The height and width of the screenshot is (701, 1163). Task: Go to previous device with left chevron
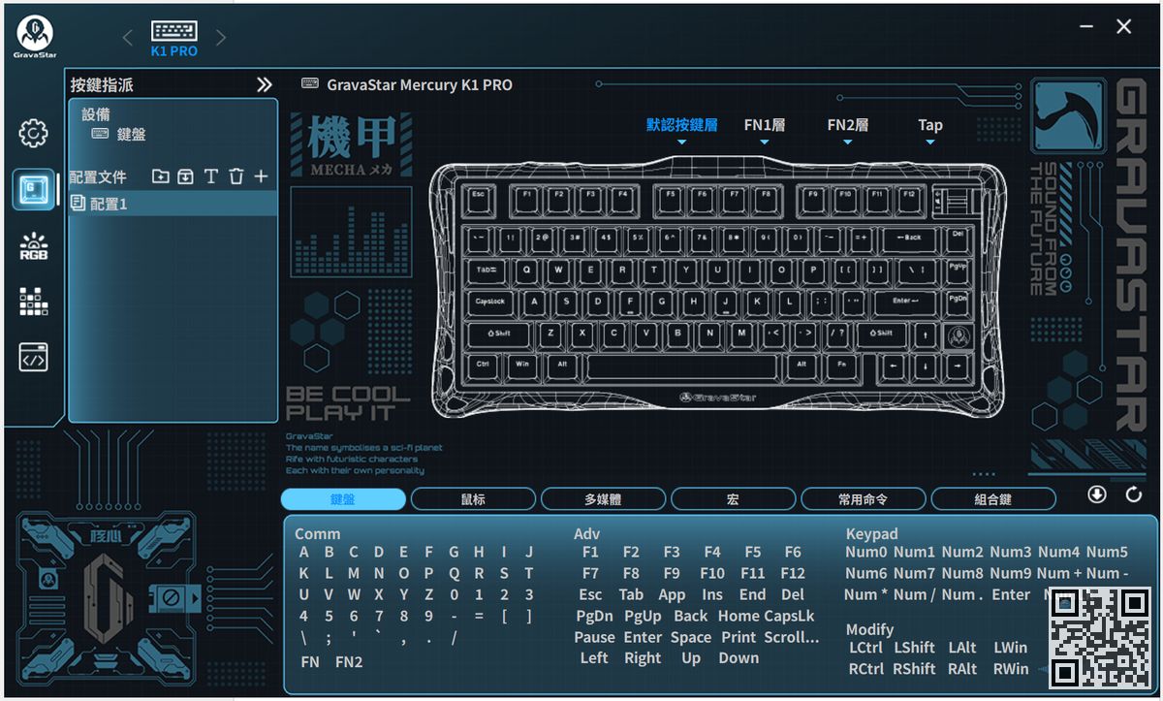(128, 38)
